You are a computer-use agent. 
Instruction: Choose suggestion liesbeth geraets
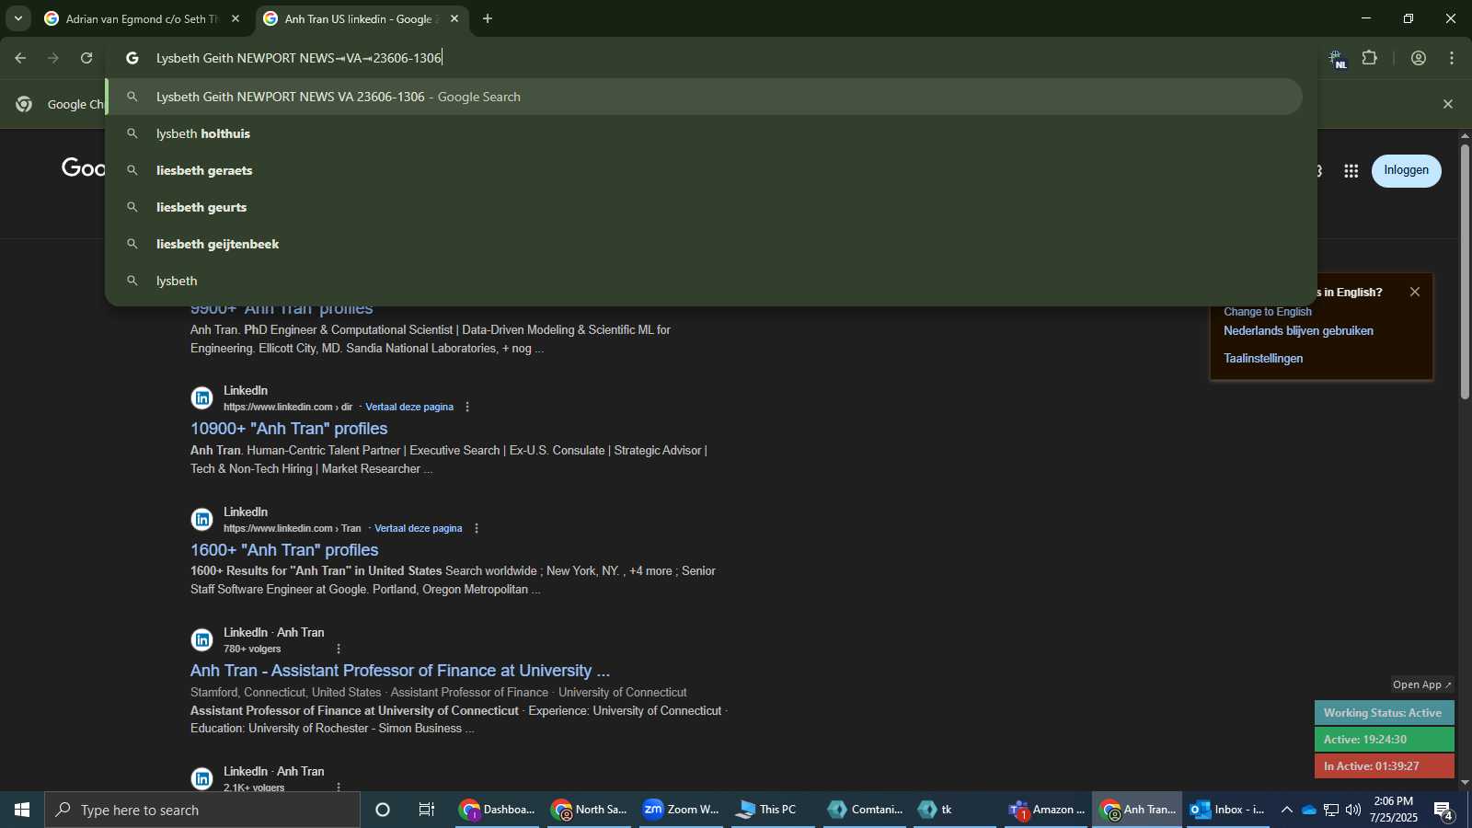(x=704, y=170)
